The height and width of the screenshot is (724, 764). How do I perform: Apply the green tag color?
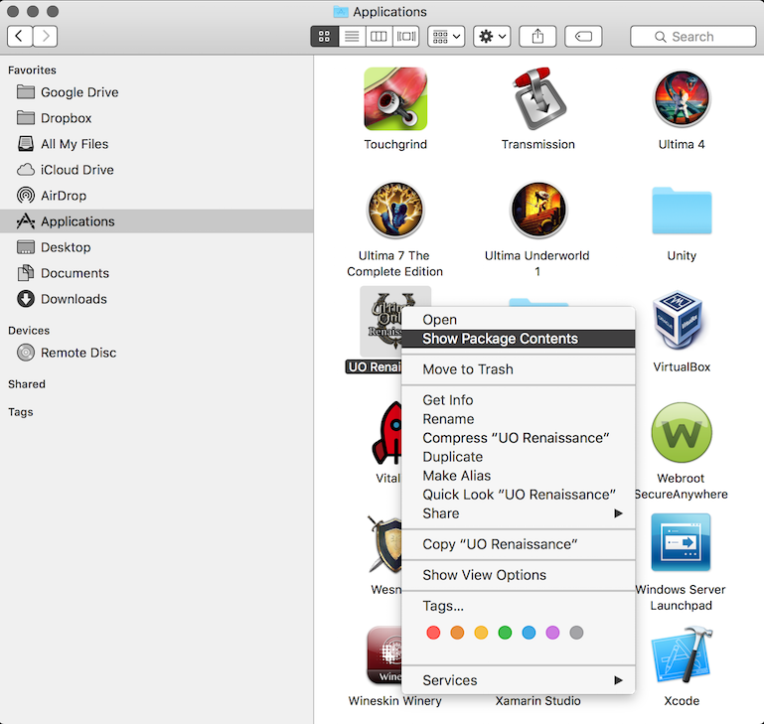[505, 633]
